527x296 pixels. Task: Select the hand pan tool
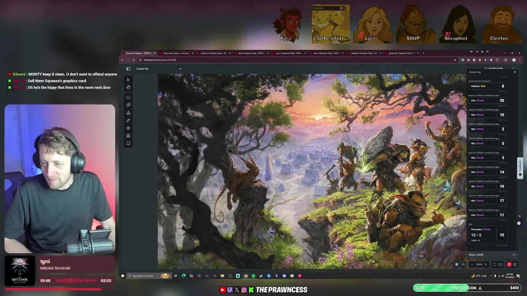(x=128, y=87)
